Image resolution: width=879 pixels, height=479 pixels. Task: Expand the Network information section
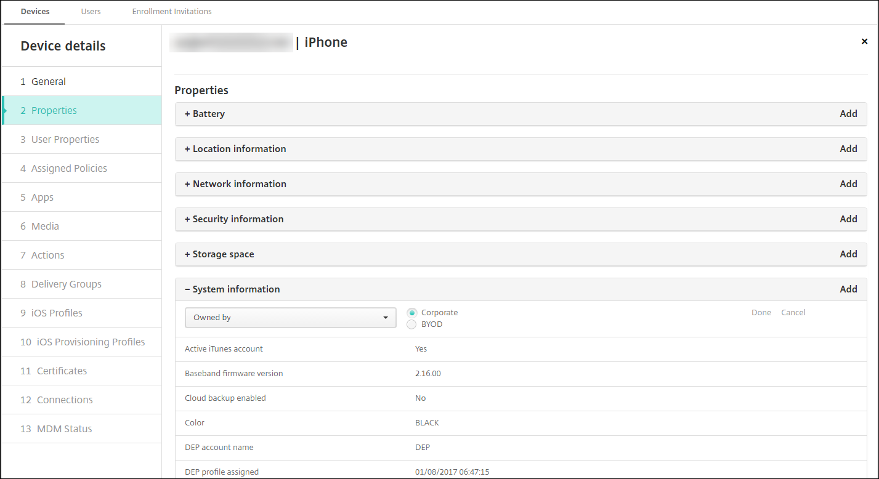tap(235, 184)
